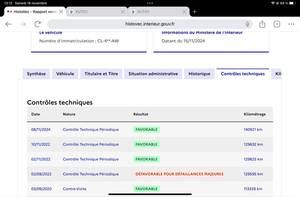Viewport: 300px width, 197px height.
Task: Click the Nature column header
Action: point(69,114)
